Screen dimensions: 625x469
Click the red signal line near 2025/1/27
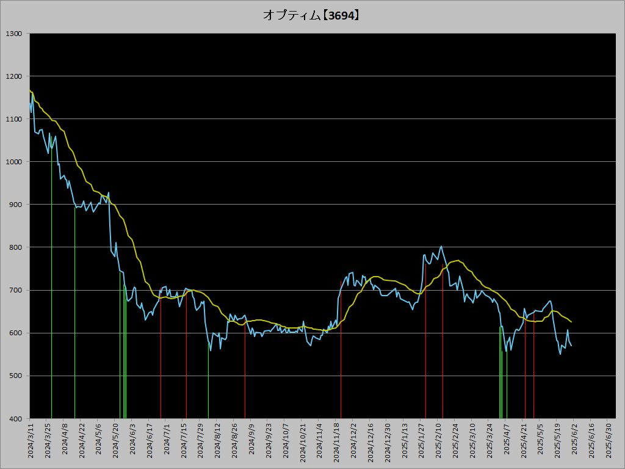425,341
